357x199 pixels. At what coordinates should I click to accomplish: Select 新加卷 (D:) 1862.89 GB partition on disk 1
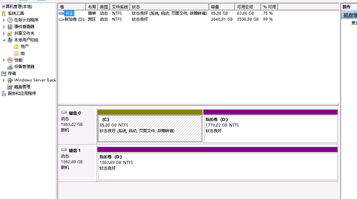click(x=218, y=166)
